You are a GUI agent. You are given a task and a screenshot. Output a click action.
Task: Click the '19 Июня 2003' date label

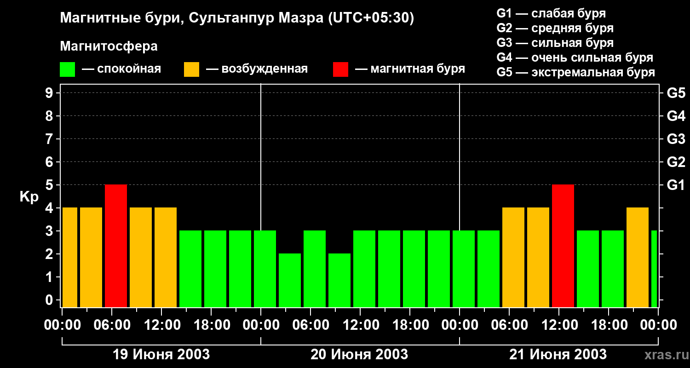(x=161, y=355)
